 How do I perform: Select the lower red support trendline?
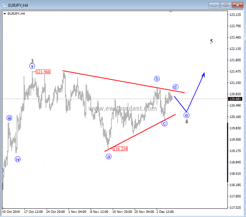click(x=139, y=133)
